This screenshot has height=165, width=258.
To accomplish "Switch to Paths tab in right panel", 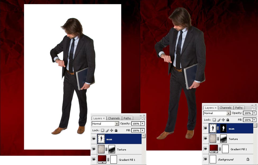I will tap(239, 108).
